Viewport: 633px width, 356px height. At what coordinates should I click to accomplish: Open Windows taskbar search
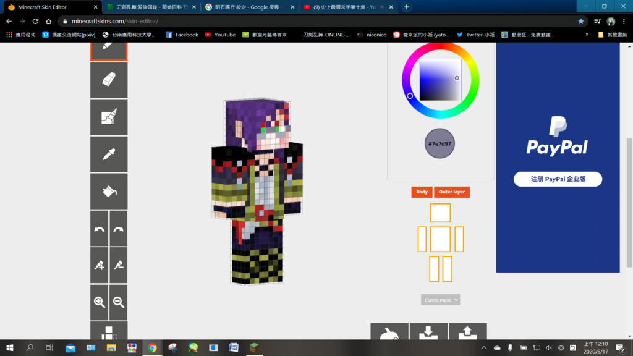pyautogui.click(x=30, y=347)
